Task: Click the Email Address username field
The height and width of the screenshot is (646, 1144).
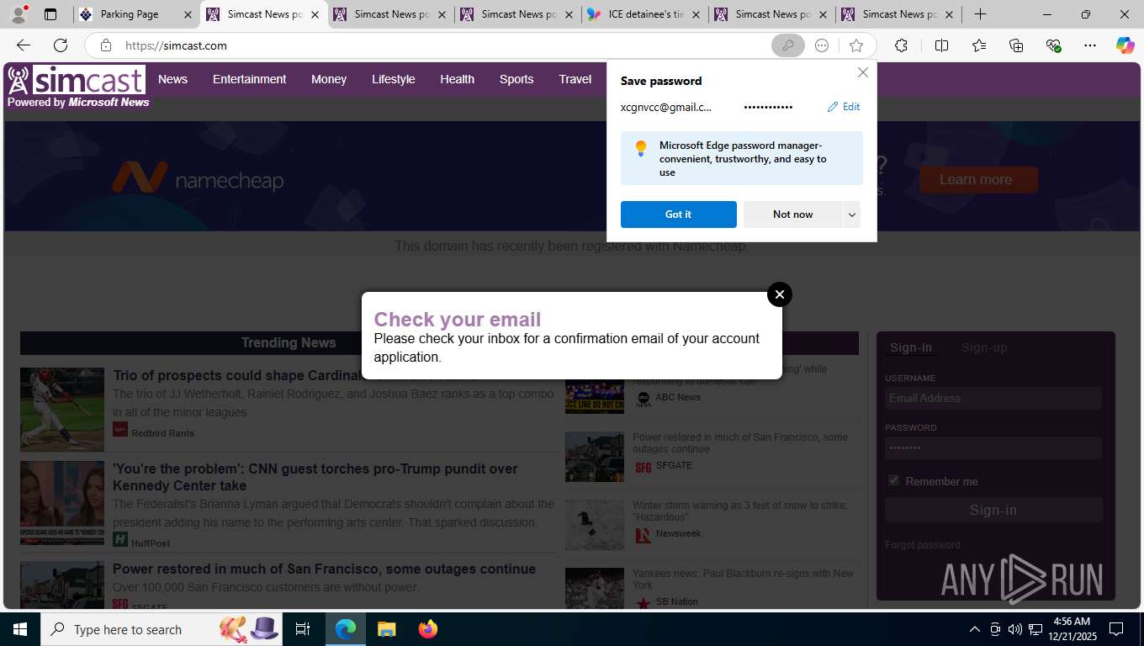Action: point(993,398)
